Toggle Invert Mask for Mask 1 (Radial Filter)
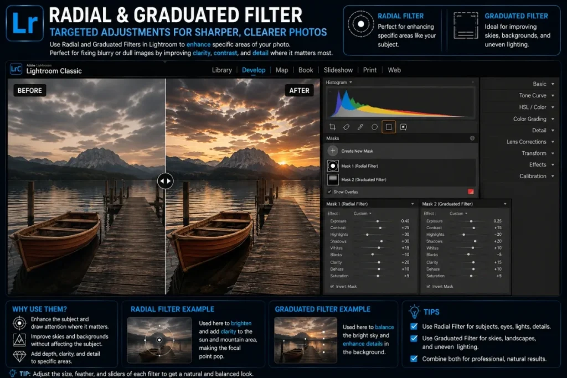 [x=332, y=286]
